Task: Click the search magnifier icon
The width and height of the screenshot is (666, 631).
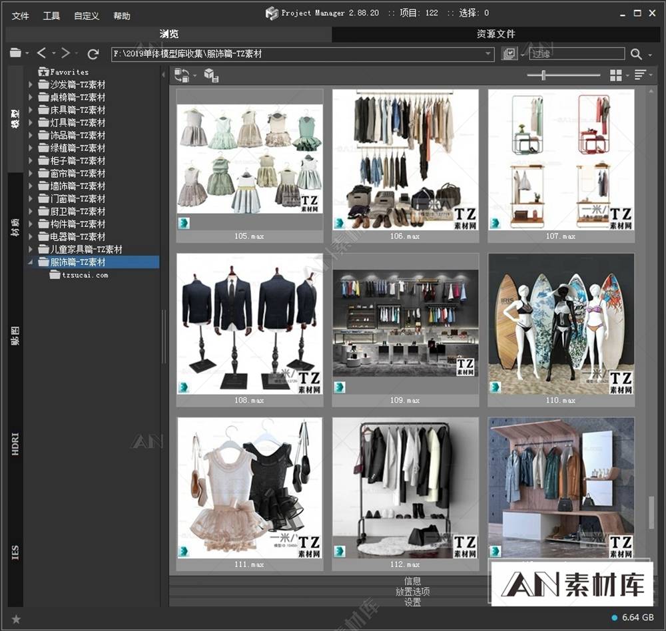Action: pos(637,55)
